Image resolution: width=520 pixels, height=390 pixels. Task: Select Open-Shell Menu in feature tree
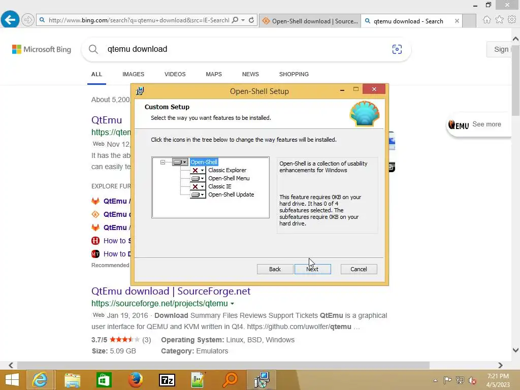coord(229,178)
